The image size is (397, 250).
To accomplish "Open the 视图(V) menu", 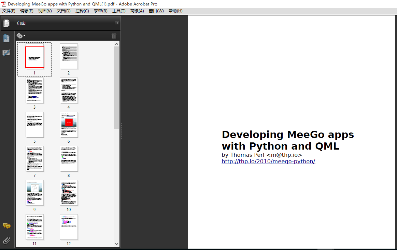I will point(45,11).
